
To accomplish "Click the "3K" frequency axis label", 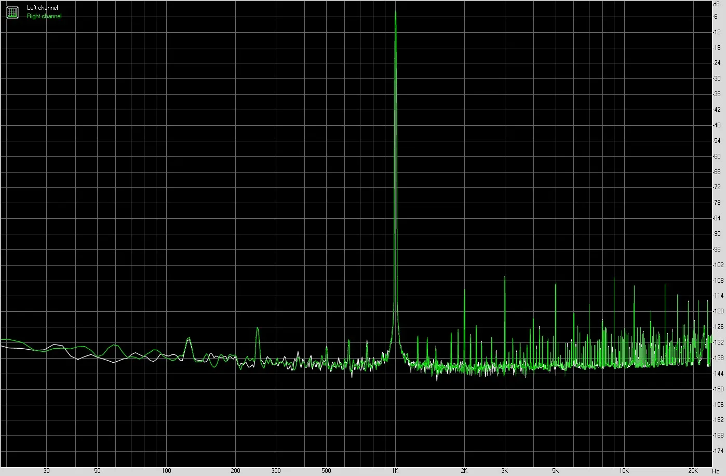I will point(505,471).
